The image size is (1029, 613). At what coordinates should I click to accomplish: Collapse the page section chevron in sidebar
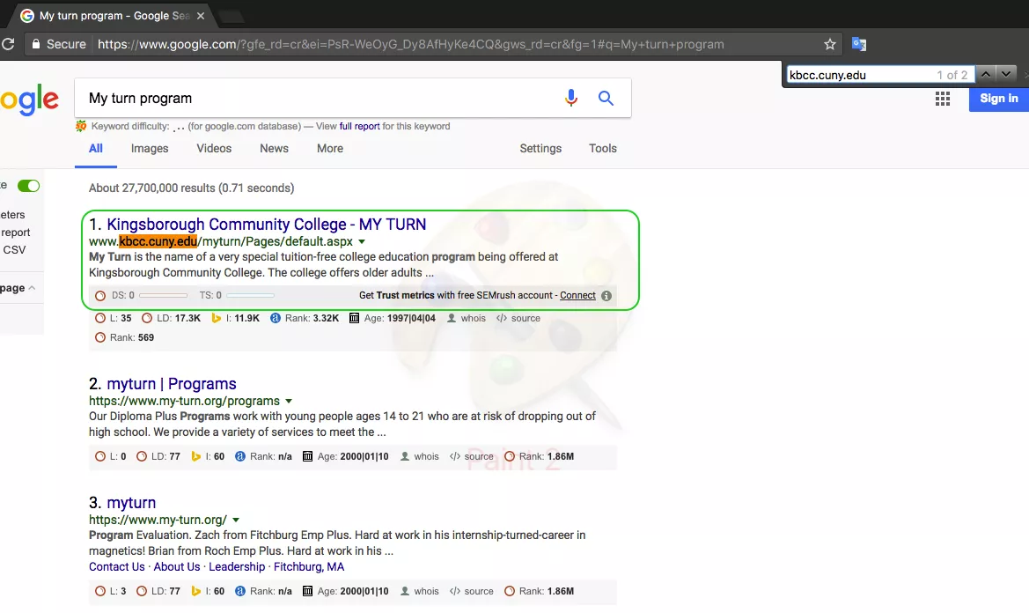[x=33, y=288]
